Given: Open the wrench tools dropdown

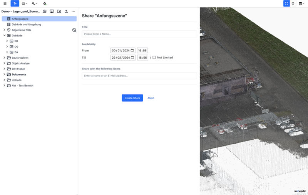Looking at the screenshot, I should pos(34,3).
